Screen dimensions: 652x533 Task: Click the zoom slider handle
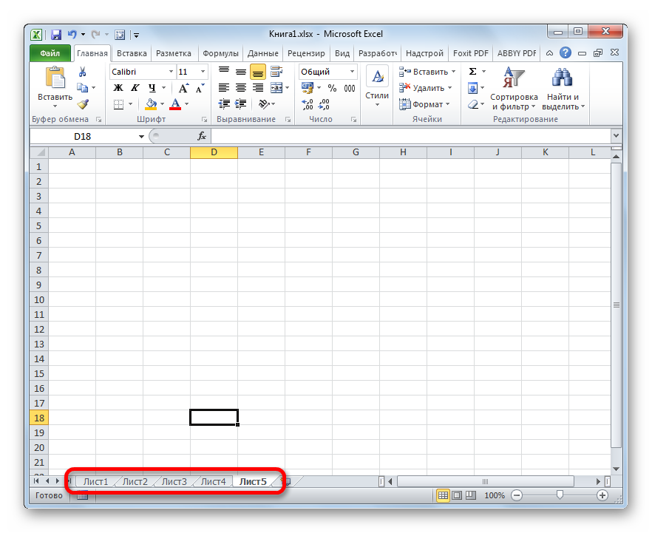pyautogui.click(x=560, y=495)
